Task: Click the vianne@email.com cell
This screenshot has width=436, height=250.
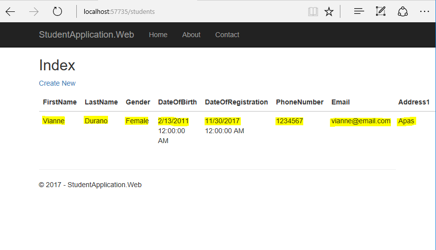Action: coord(361,121)
